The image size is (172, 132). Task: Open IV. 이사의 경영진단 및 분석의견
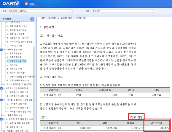(x=17, y=84)
